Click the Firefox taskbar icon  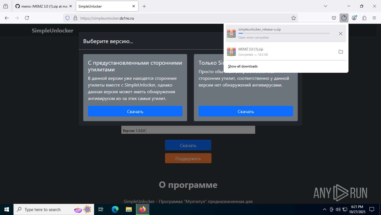tap(143, 209)
